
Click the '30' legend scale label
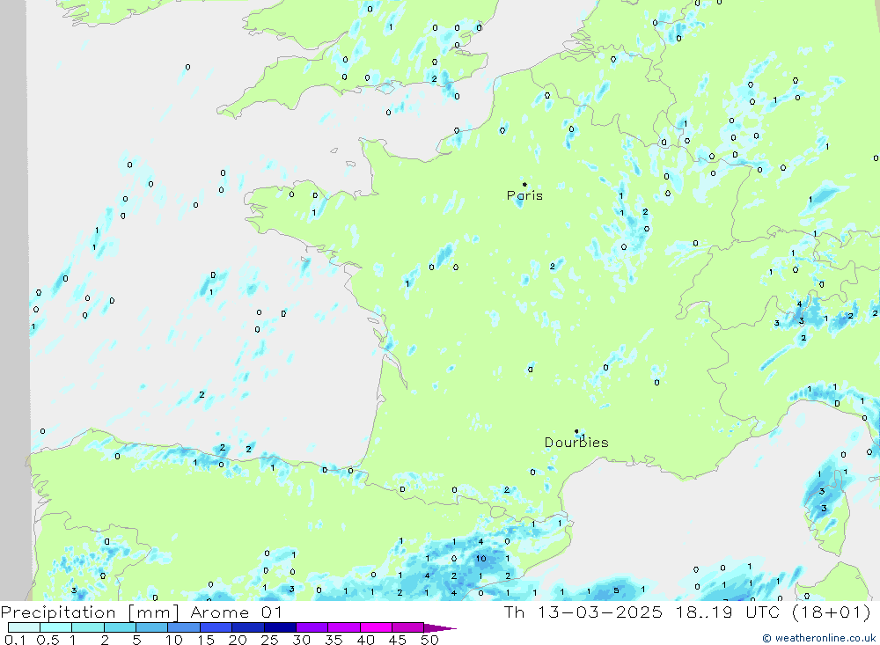(x=301, y=640)
